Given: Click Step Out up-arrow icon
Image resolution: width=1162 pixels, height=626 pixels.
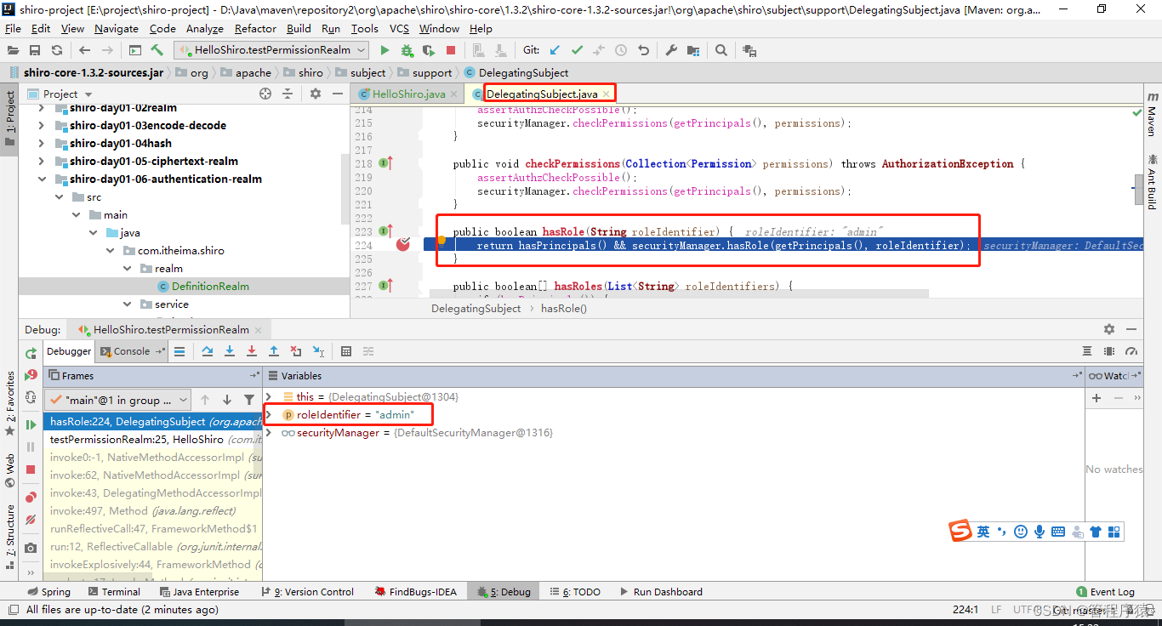Looking at the screenshot, I should [274, 351].
